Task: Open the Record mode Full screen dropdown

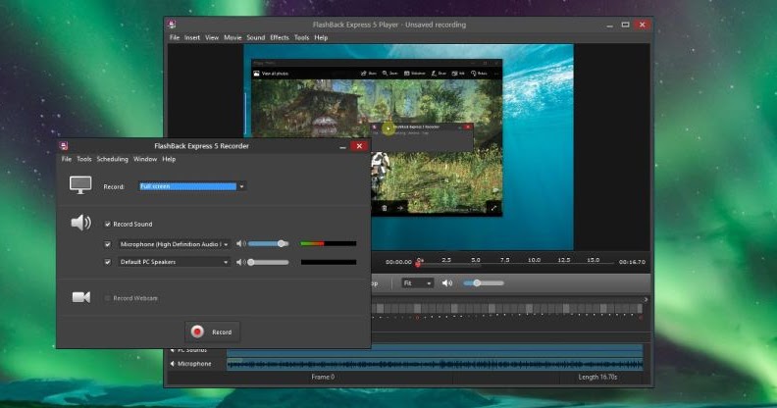Action: [192, 186]
